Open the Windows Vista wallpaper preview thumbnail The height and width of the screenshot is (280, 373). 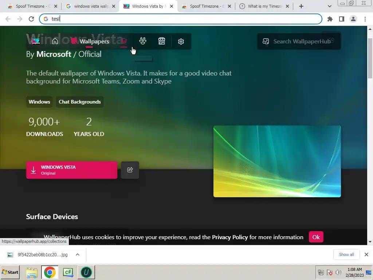pos(277,162)
